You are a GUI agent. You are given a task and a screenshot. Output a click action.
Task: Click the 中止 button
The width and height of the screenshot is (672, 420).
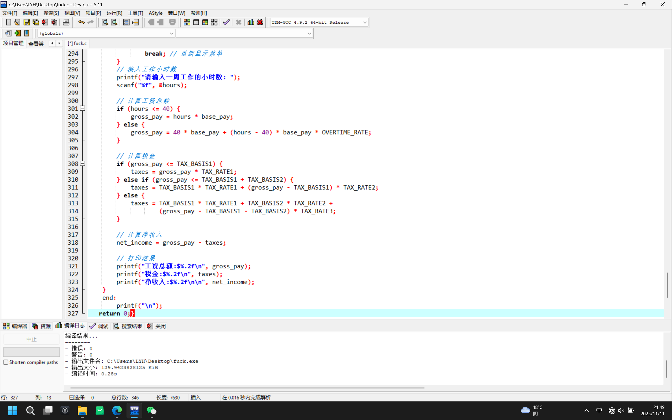(31, 339)
